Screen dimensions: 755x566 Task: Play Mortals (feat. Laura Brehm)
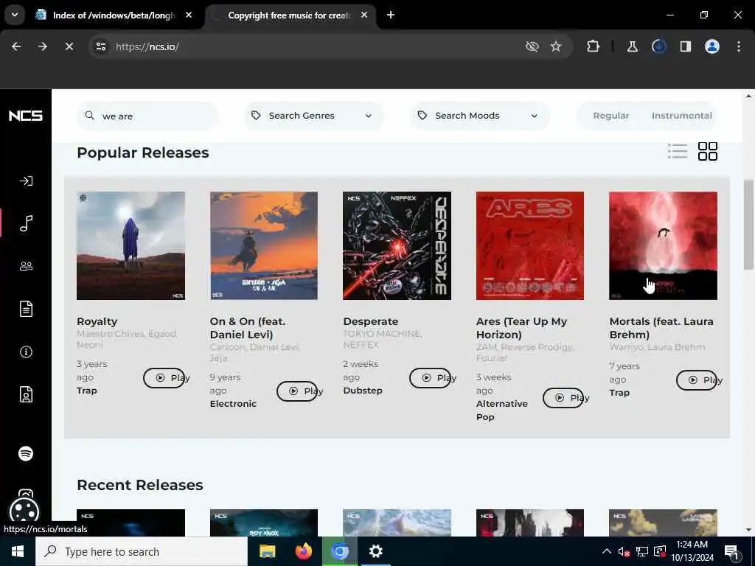697,380
